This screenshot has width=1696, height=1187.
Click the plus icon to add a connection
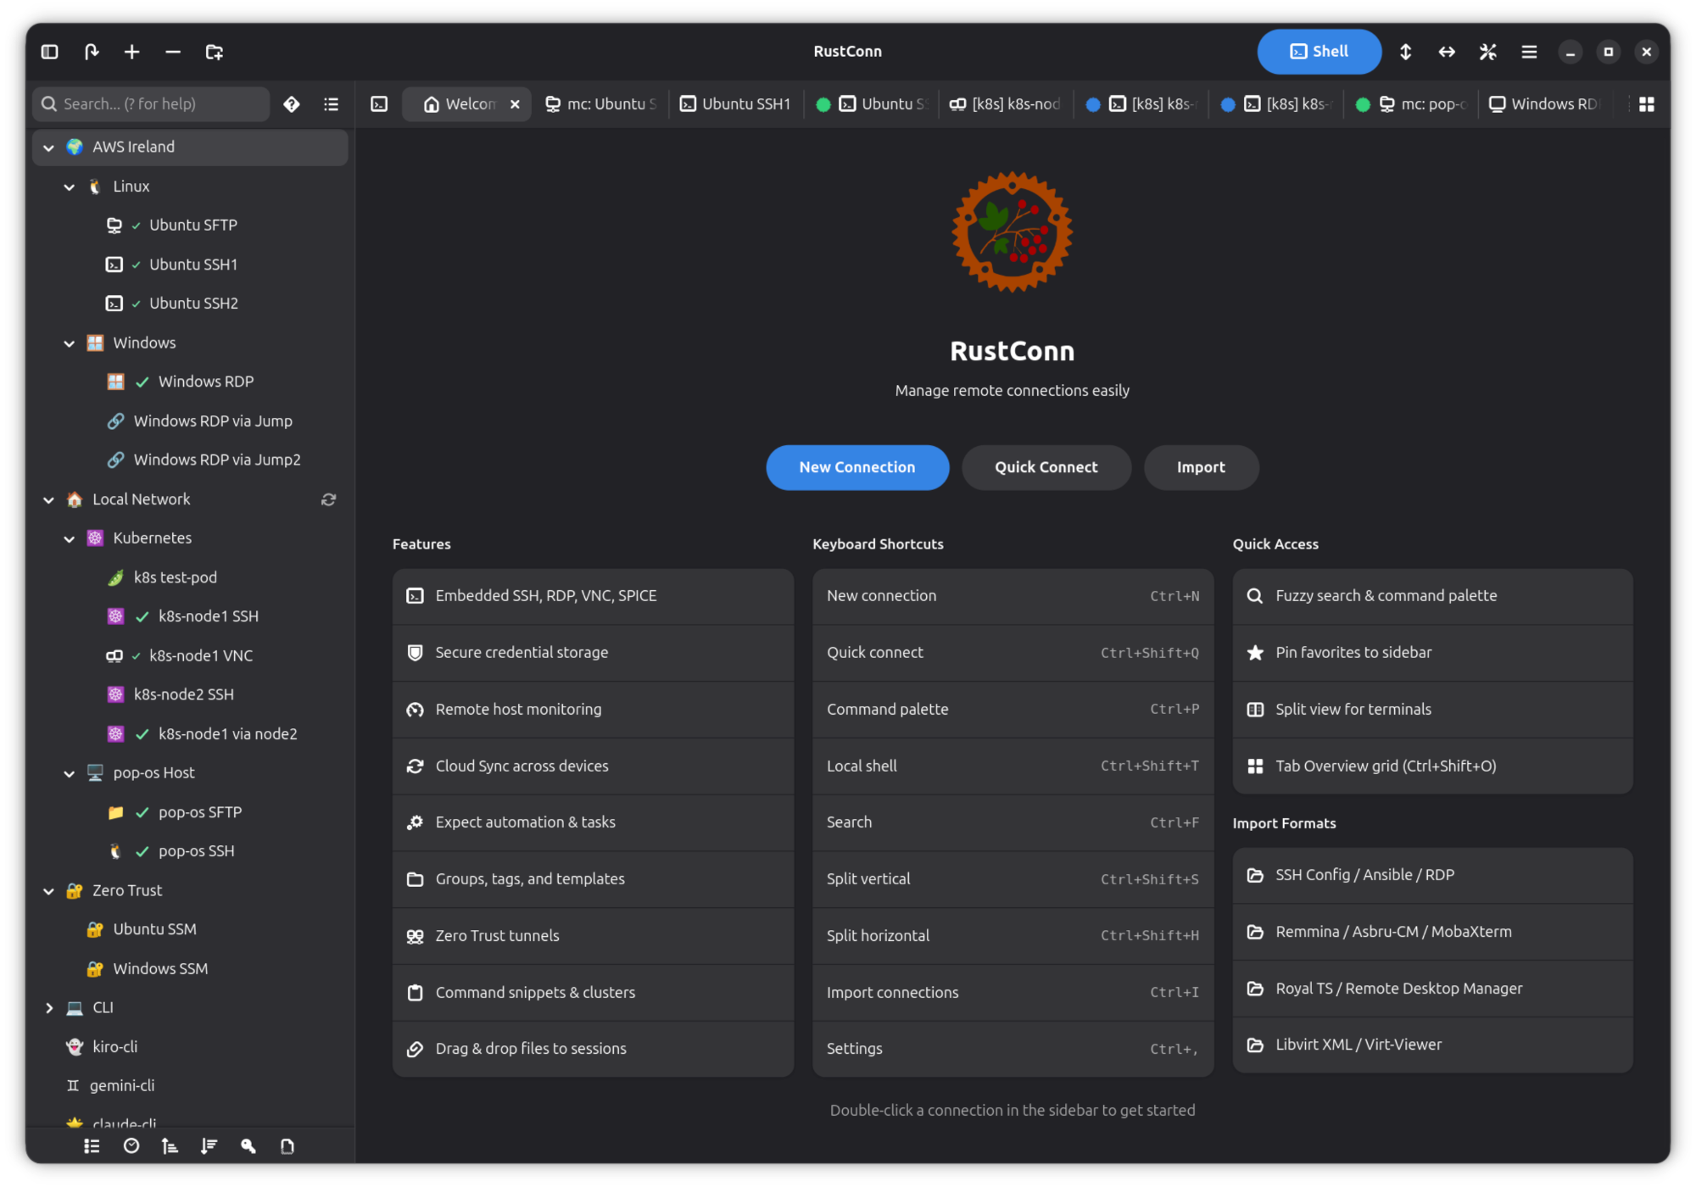[131, 52]
